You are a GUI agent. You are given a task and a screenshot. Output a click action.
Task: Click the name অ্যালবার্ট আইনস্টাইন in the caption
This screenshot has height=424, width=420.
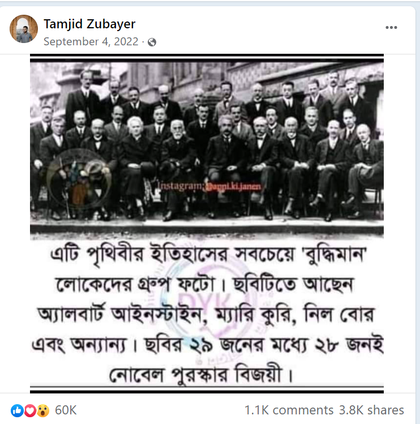(120, 315)
